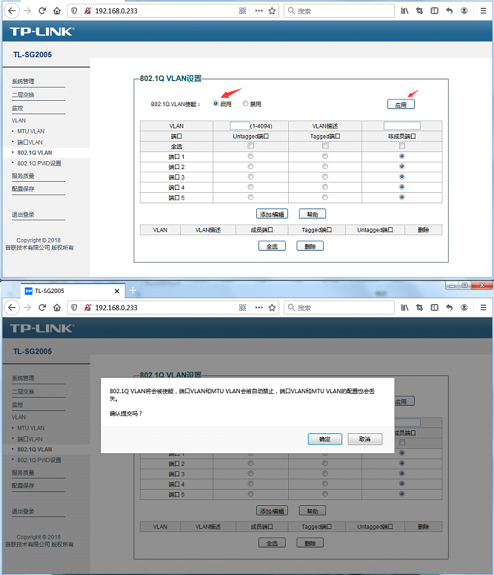
Task: Click the bookmark star in the upper address bar
Action: [x=272, y=11]
